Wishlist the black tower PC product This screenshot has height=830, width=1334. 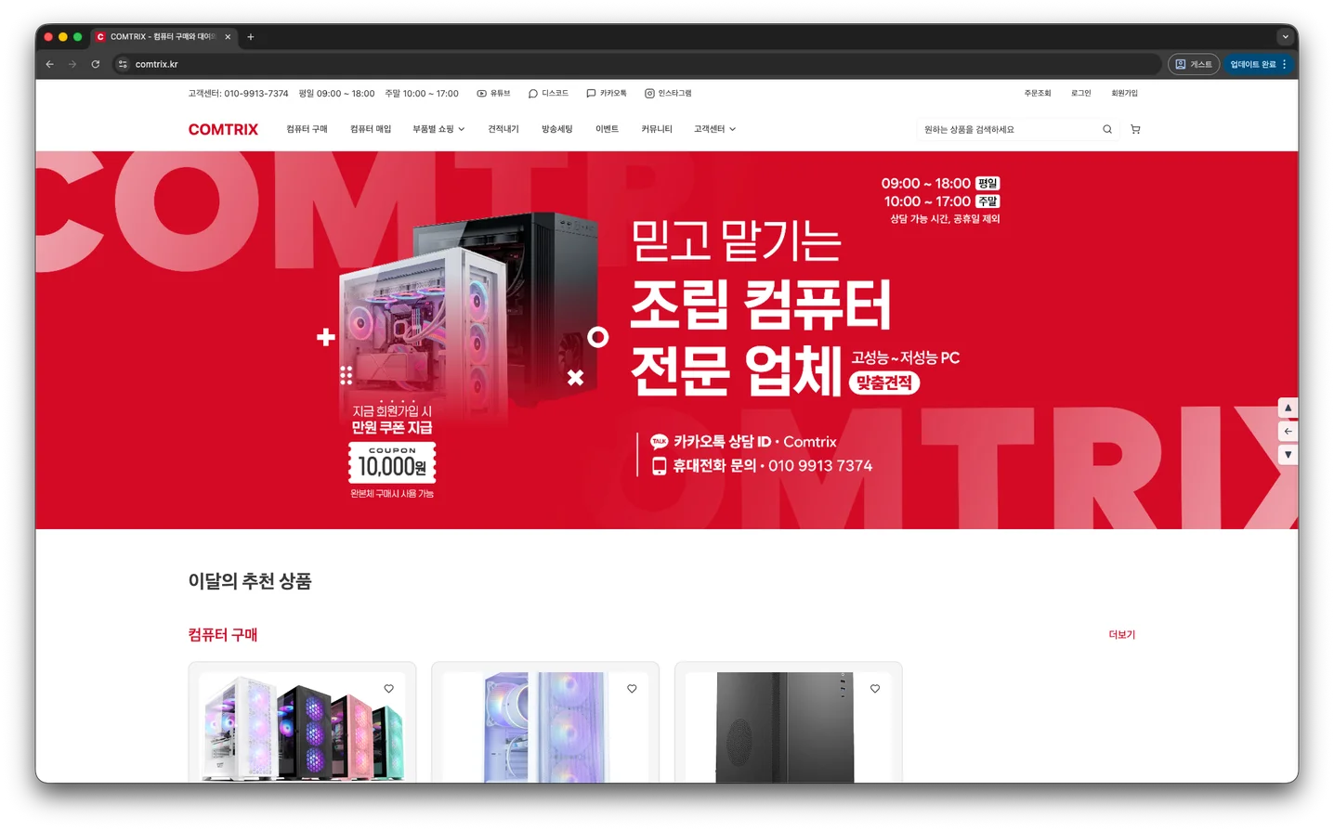[x=875, y=689]
